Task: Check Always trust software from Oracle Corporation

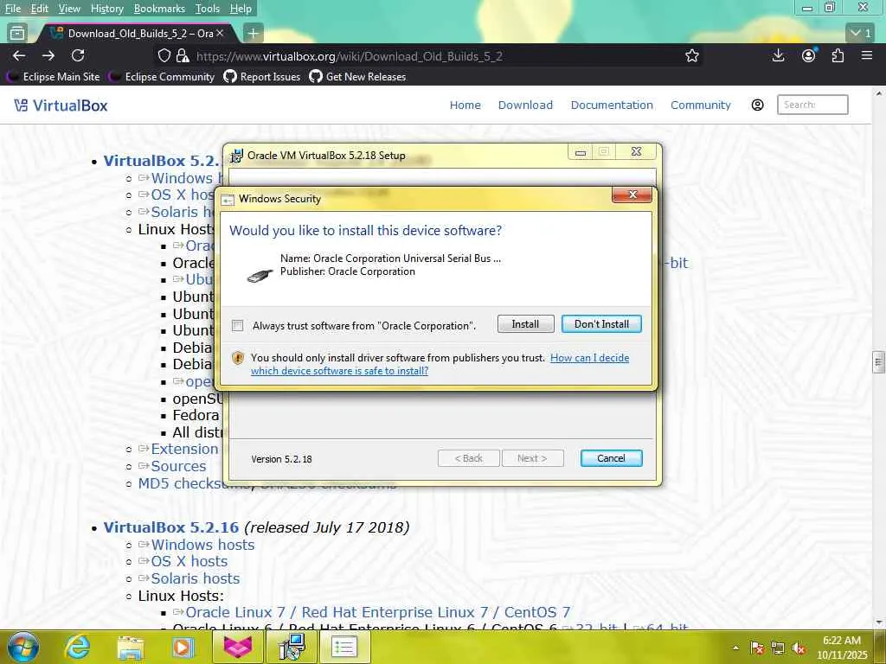Action: pos(238,326)
